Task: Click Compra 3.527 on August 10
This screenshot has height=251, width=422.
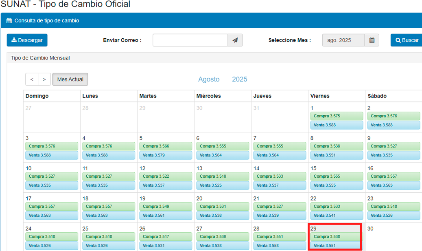Action: [52, 176]
